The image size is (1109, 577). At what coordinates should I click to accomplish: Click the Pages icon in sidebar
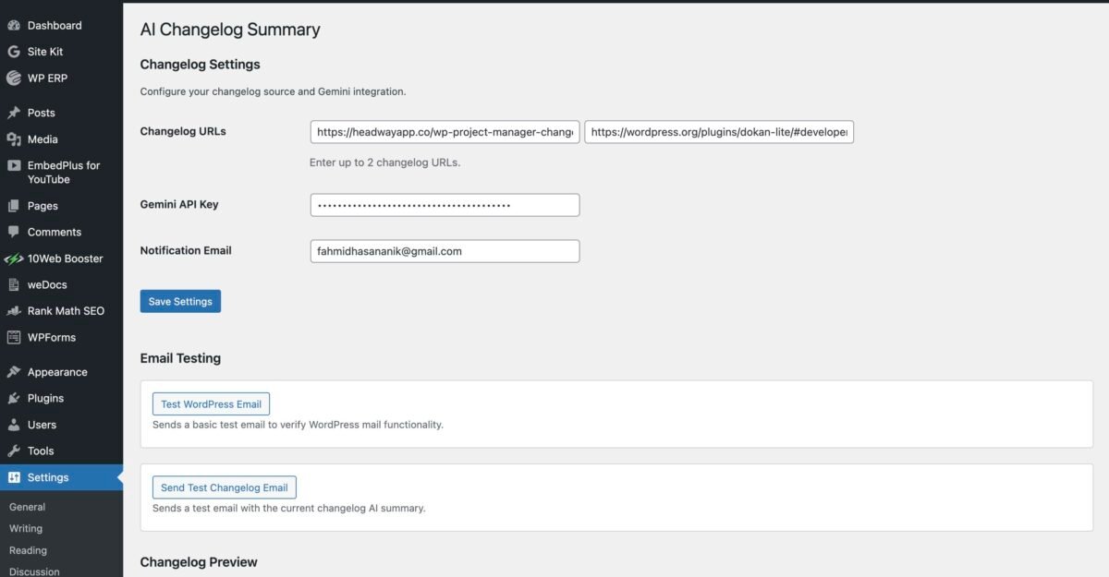14,206
